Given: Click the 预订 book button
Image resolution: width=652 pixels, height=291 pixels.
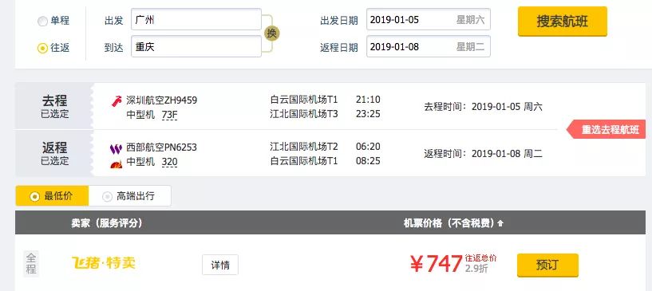Looking at the screenshot, I should 547,265.
